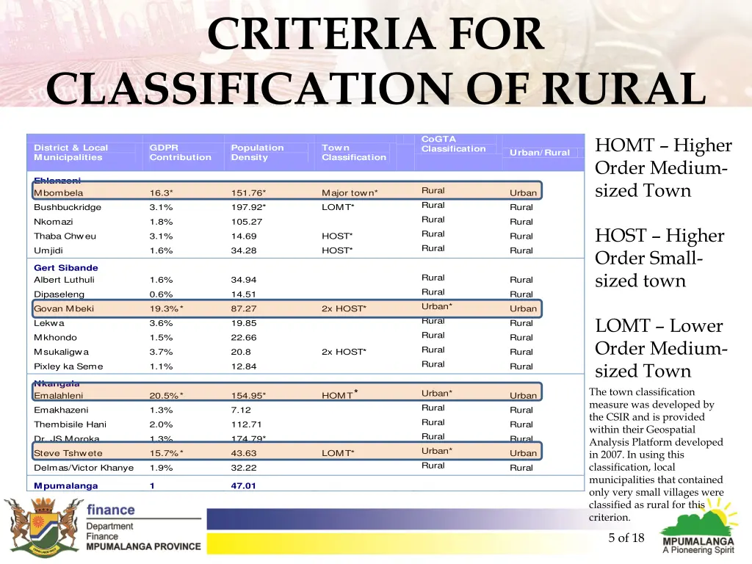Select the Mpumalanga total row label
The image size is (752, 564).
[x=66, y=485]
